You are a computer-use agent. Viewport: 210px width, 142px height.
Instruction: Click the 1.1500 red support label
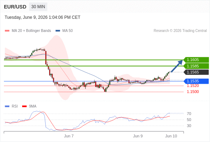click(193, 92)
